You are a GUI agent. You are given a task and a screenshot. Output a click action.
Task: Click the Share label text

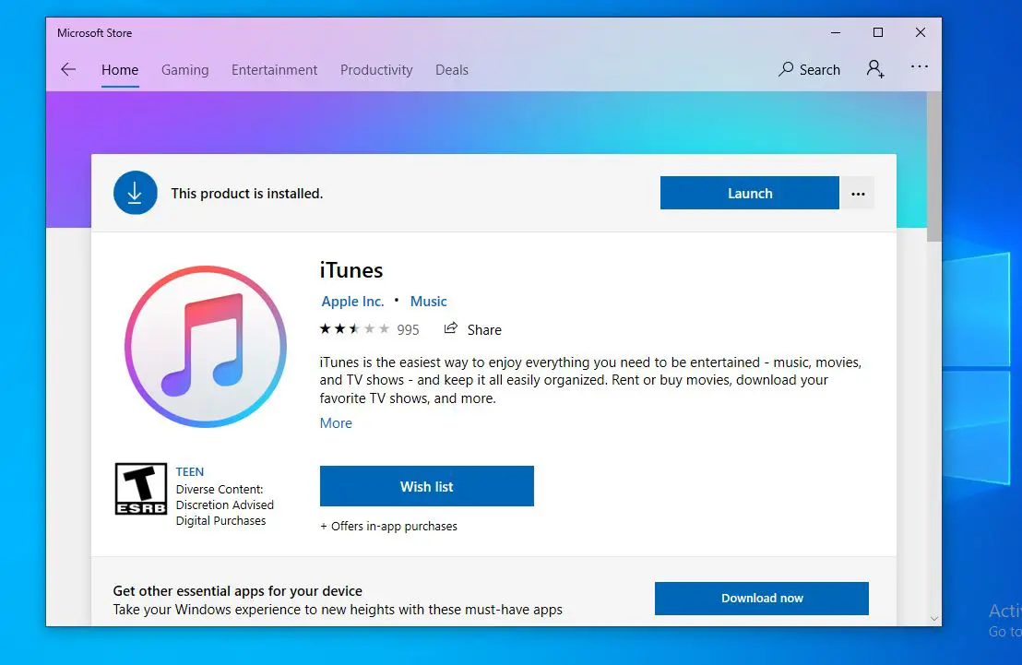(x=484, y=330)
